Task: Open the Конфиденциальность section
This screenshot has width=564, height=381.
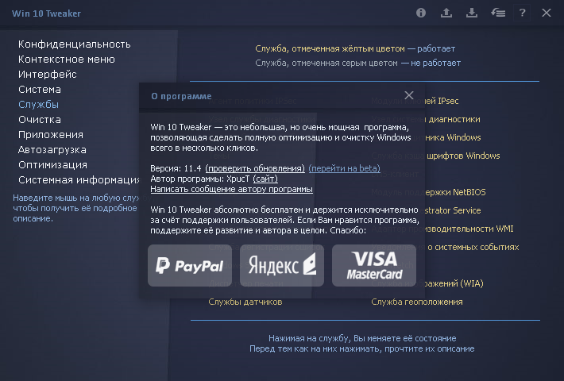Action: coord(75,44)
